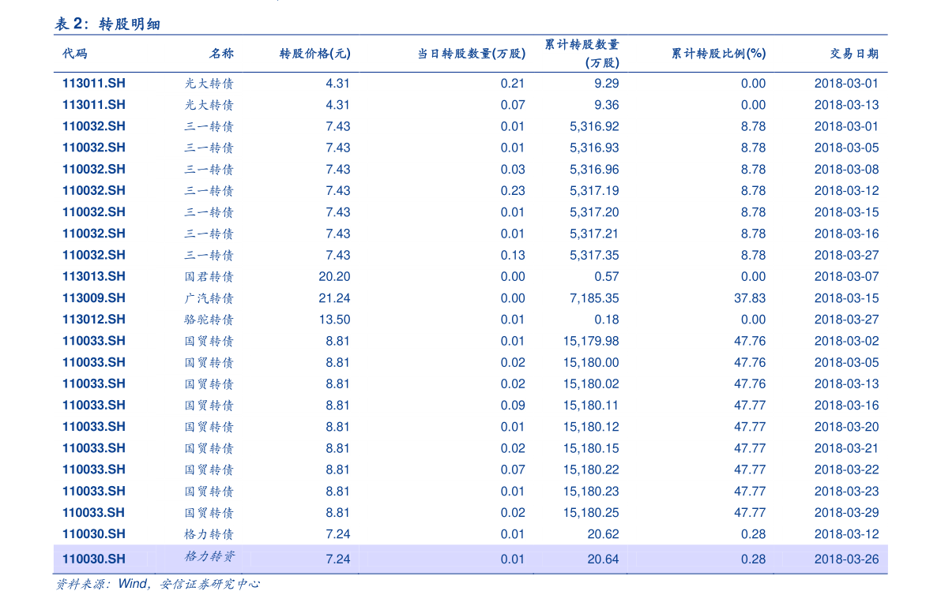Click the table title 表 2: 转股明细

coord(107,24)
